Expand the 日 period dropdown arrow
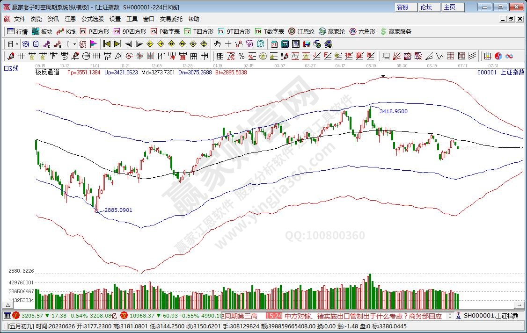Screen dimensions: 527x333 [x=17, y=44]
